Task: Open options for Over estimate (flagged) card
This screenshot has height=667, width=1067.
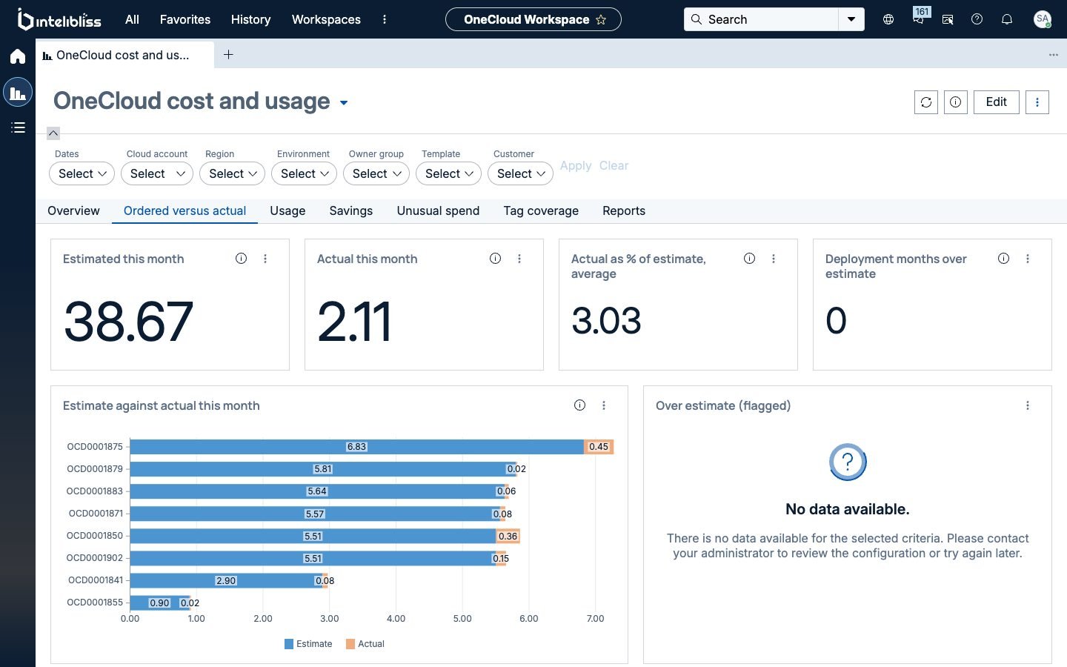Action: (1028, 405)
